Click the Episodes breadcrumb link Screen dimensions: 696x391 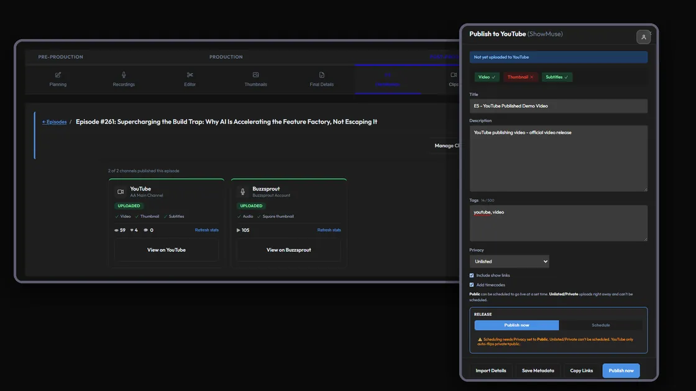coord(55,122)
